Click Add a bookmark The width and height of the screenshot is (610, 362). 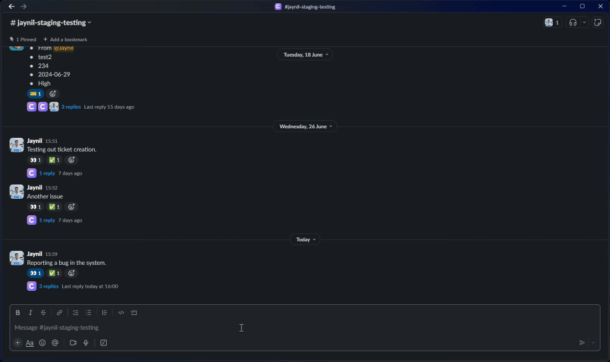(65, 39)
